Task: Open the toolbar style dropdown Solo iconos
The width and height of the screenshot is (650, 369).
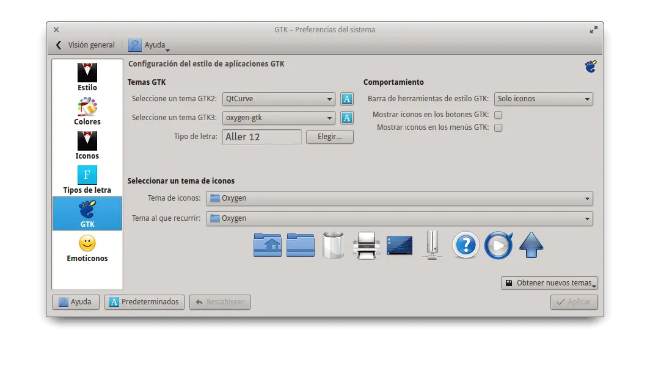Action: pos(544,99)
